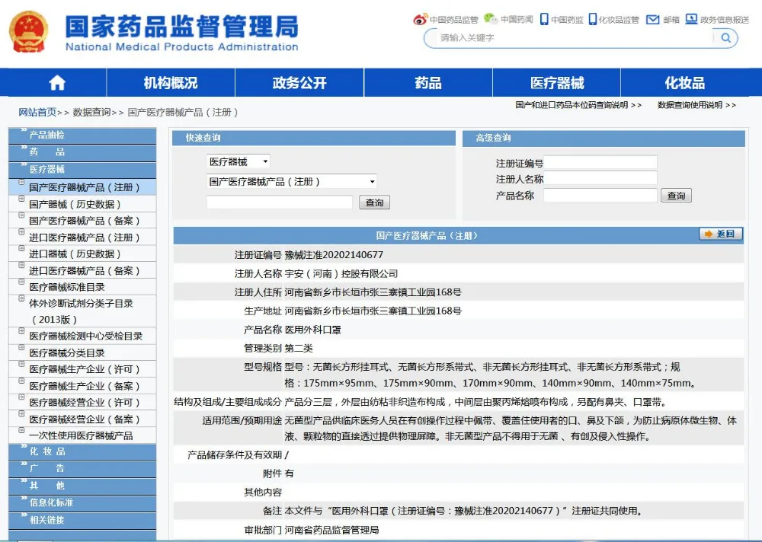The width and height of the screenshot is (762, 542).
Task: Open the 化妆品监管 mobile icon link
Action: tap(592, 19)
